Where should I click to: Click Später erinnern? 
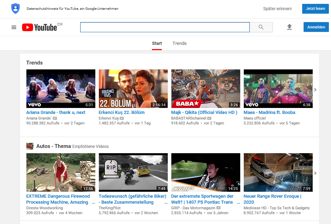[278, 9]
